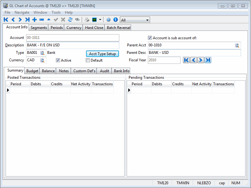
Task: Open the Bank Info tab
Action: point(121,71)
